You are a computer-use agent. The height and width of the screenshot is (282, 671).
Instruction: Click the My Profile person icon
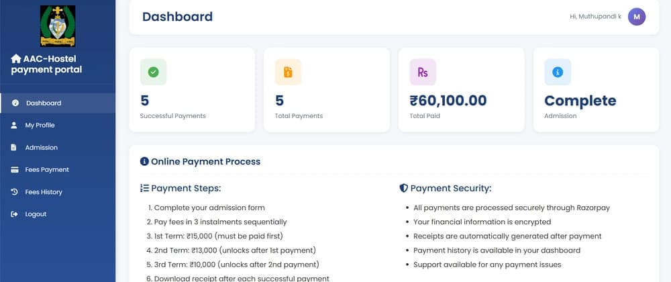point(15,125)
